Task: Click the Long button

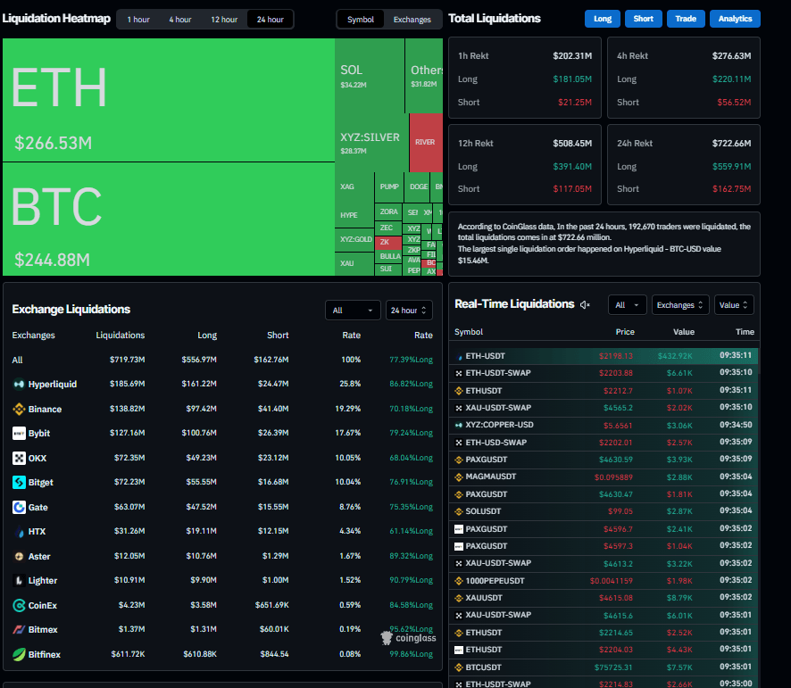Action: 603,19
